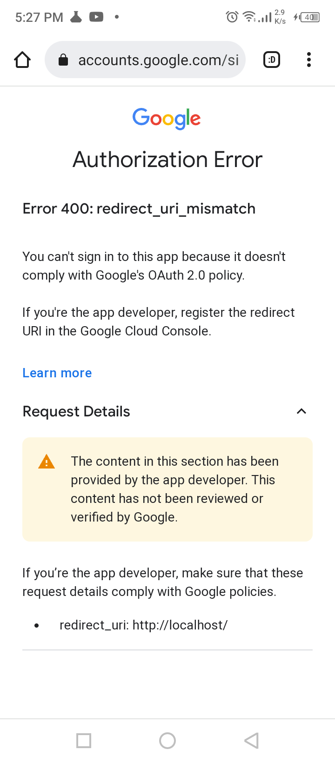The image size is (335, 763).
Task: Tap the redirect_uri localhost URL
Action: pos(179,625)
